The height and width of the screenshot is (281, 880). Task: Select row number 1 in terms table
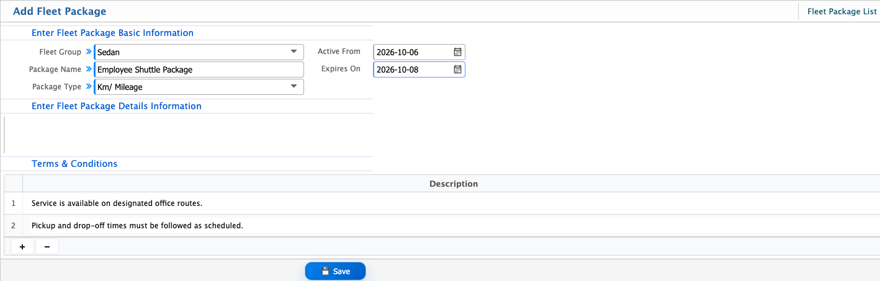pos(13,203)
